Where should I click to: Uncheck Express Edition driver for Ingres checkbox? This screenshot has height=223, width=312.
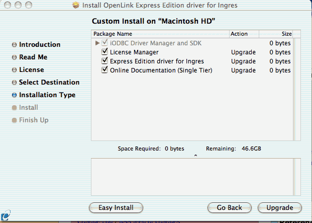click(x=105, y=60)
